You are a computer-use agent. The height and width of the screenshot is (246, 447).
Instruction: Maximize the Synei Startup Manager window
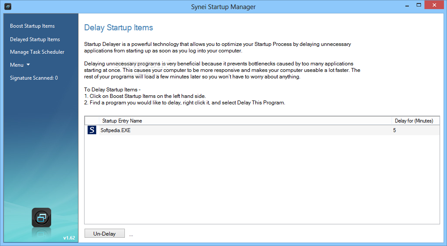pos(419,5)
